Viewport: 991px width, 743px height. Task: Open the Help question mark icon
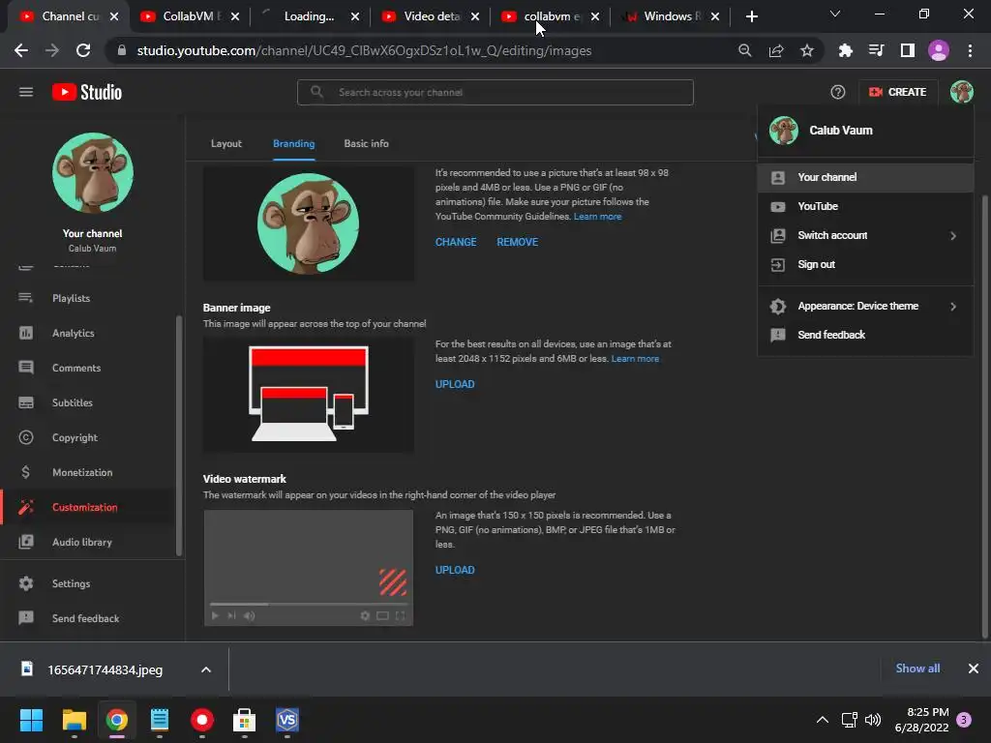[837, 92]
